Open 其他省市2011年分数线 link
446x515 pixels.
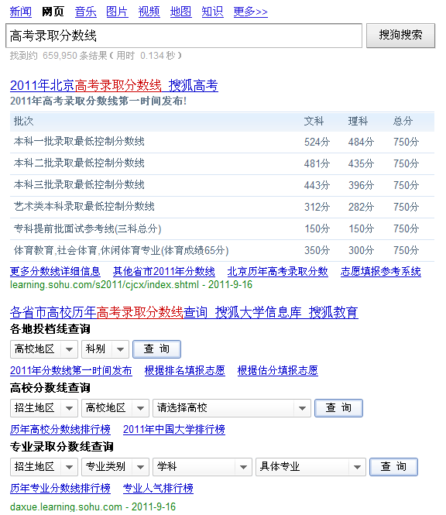coord(164,271)
